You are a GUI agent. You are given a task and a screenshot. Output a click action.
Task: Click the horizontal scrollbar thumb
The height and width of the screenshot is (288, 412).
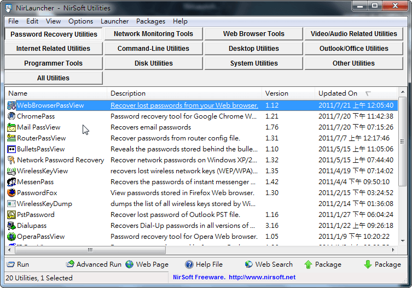click(90, 250)
